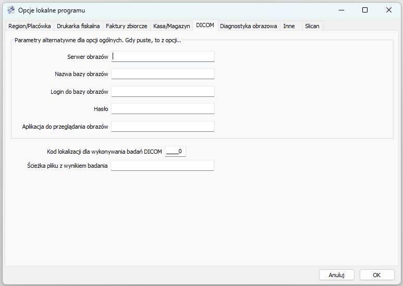Click into the Hasło field

[163, 109]
